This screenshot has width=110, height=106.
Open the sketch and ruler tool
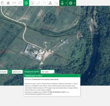click(x=32, y=3)
